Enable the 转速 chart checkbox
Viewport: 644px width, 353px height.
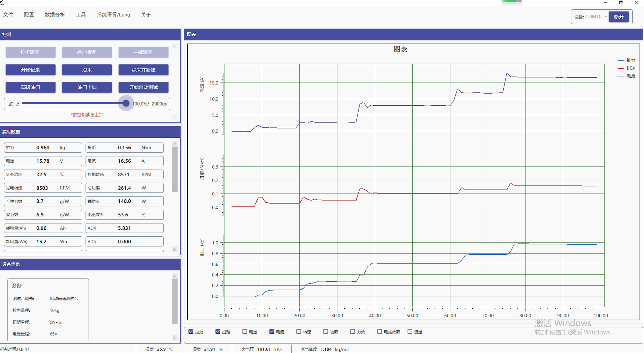(x=299, y=331)
